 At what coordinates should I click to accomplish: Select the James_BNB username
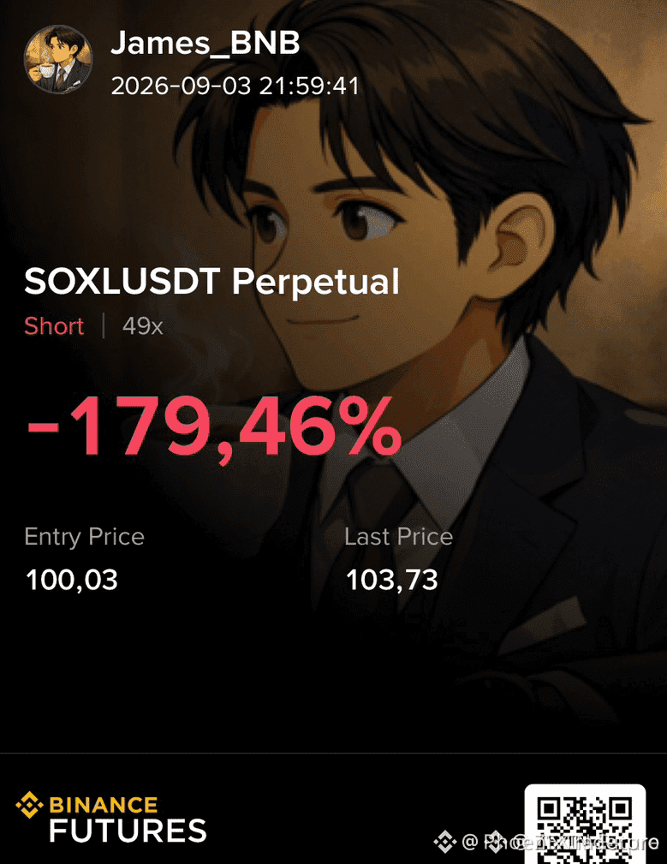205,43
